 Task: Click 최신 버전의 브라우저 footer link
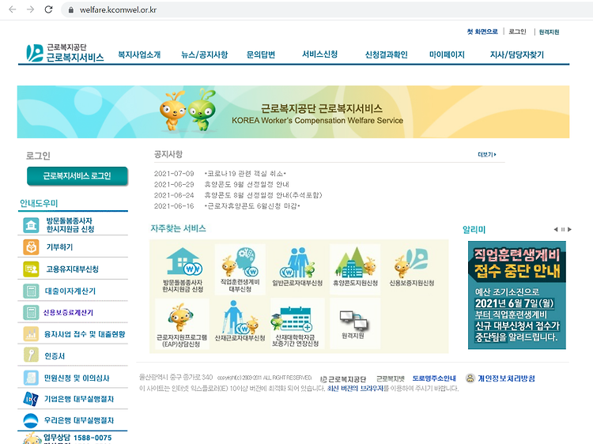(x=355, y=389)
